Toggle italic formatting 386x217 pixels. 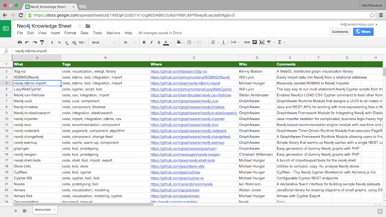pyautogui.click(x=152, y=42)
